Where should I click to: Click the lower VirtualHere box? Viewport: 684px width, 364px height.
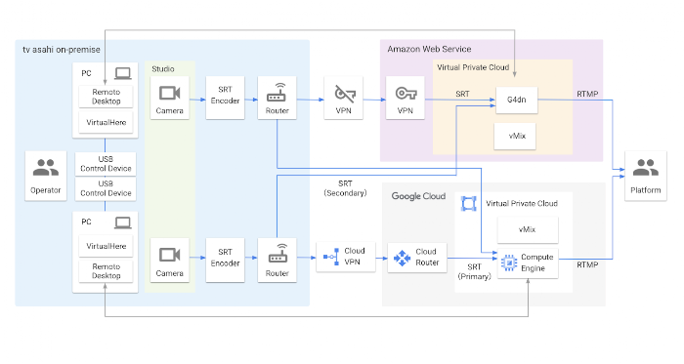(106, 246)
